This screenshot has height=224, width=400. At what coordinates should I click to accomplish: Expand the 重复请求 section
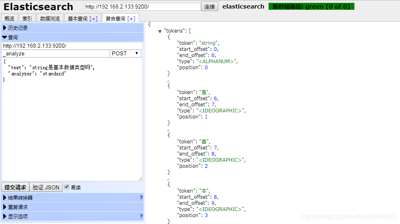72,207
